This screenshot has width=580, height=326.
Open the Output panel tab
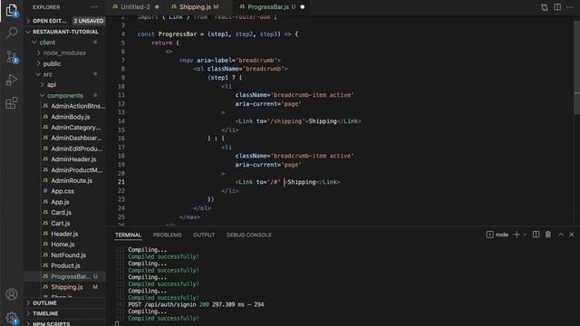[203, 235]
